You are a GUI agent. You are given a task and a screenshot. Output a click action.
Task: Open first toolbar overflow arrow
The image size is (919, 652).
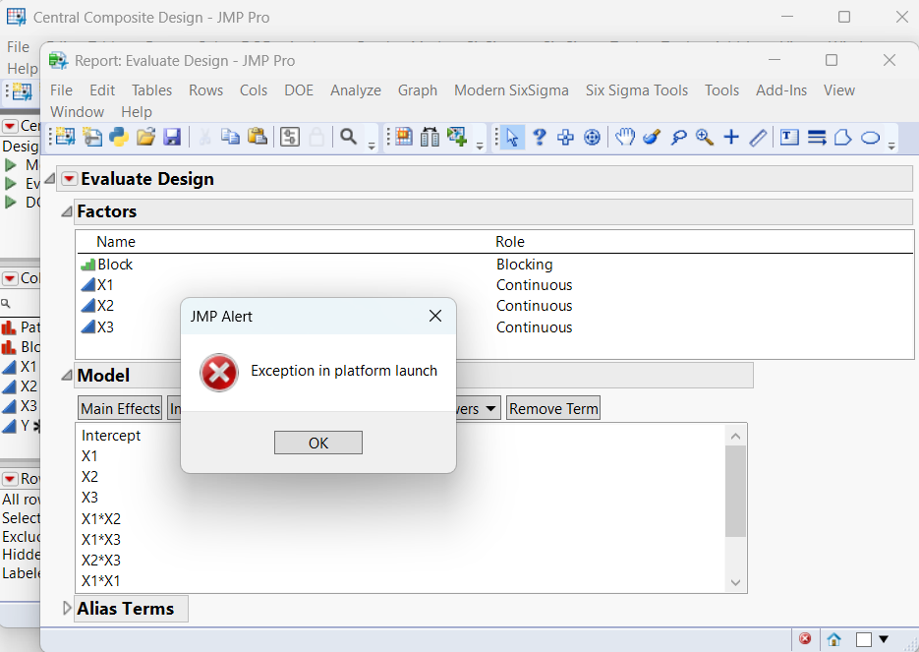(372, 146)
